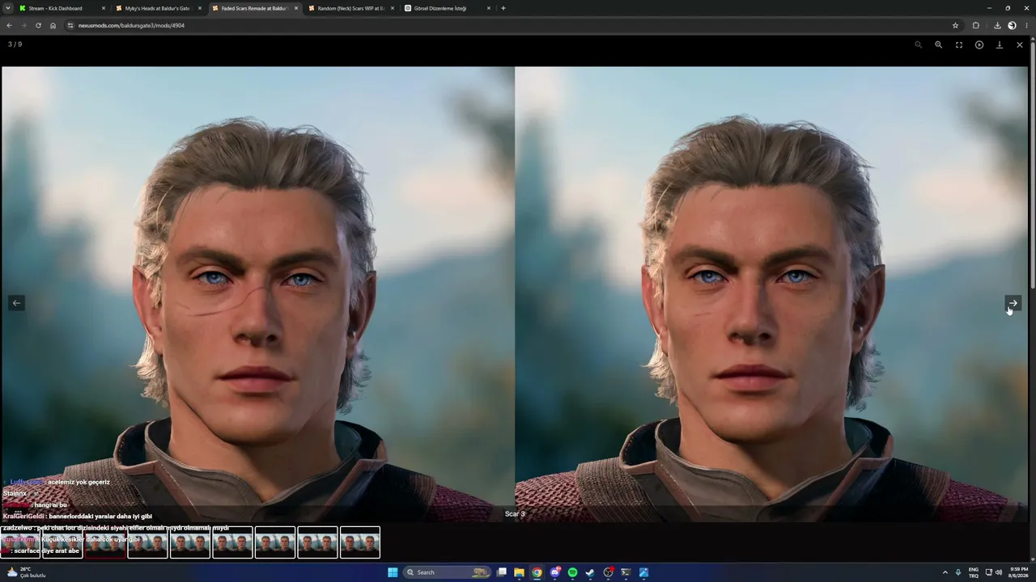Click the browser forward arrow
The image size is (1036, 582).
(23, 25)
